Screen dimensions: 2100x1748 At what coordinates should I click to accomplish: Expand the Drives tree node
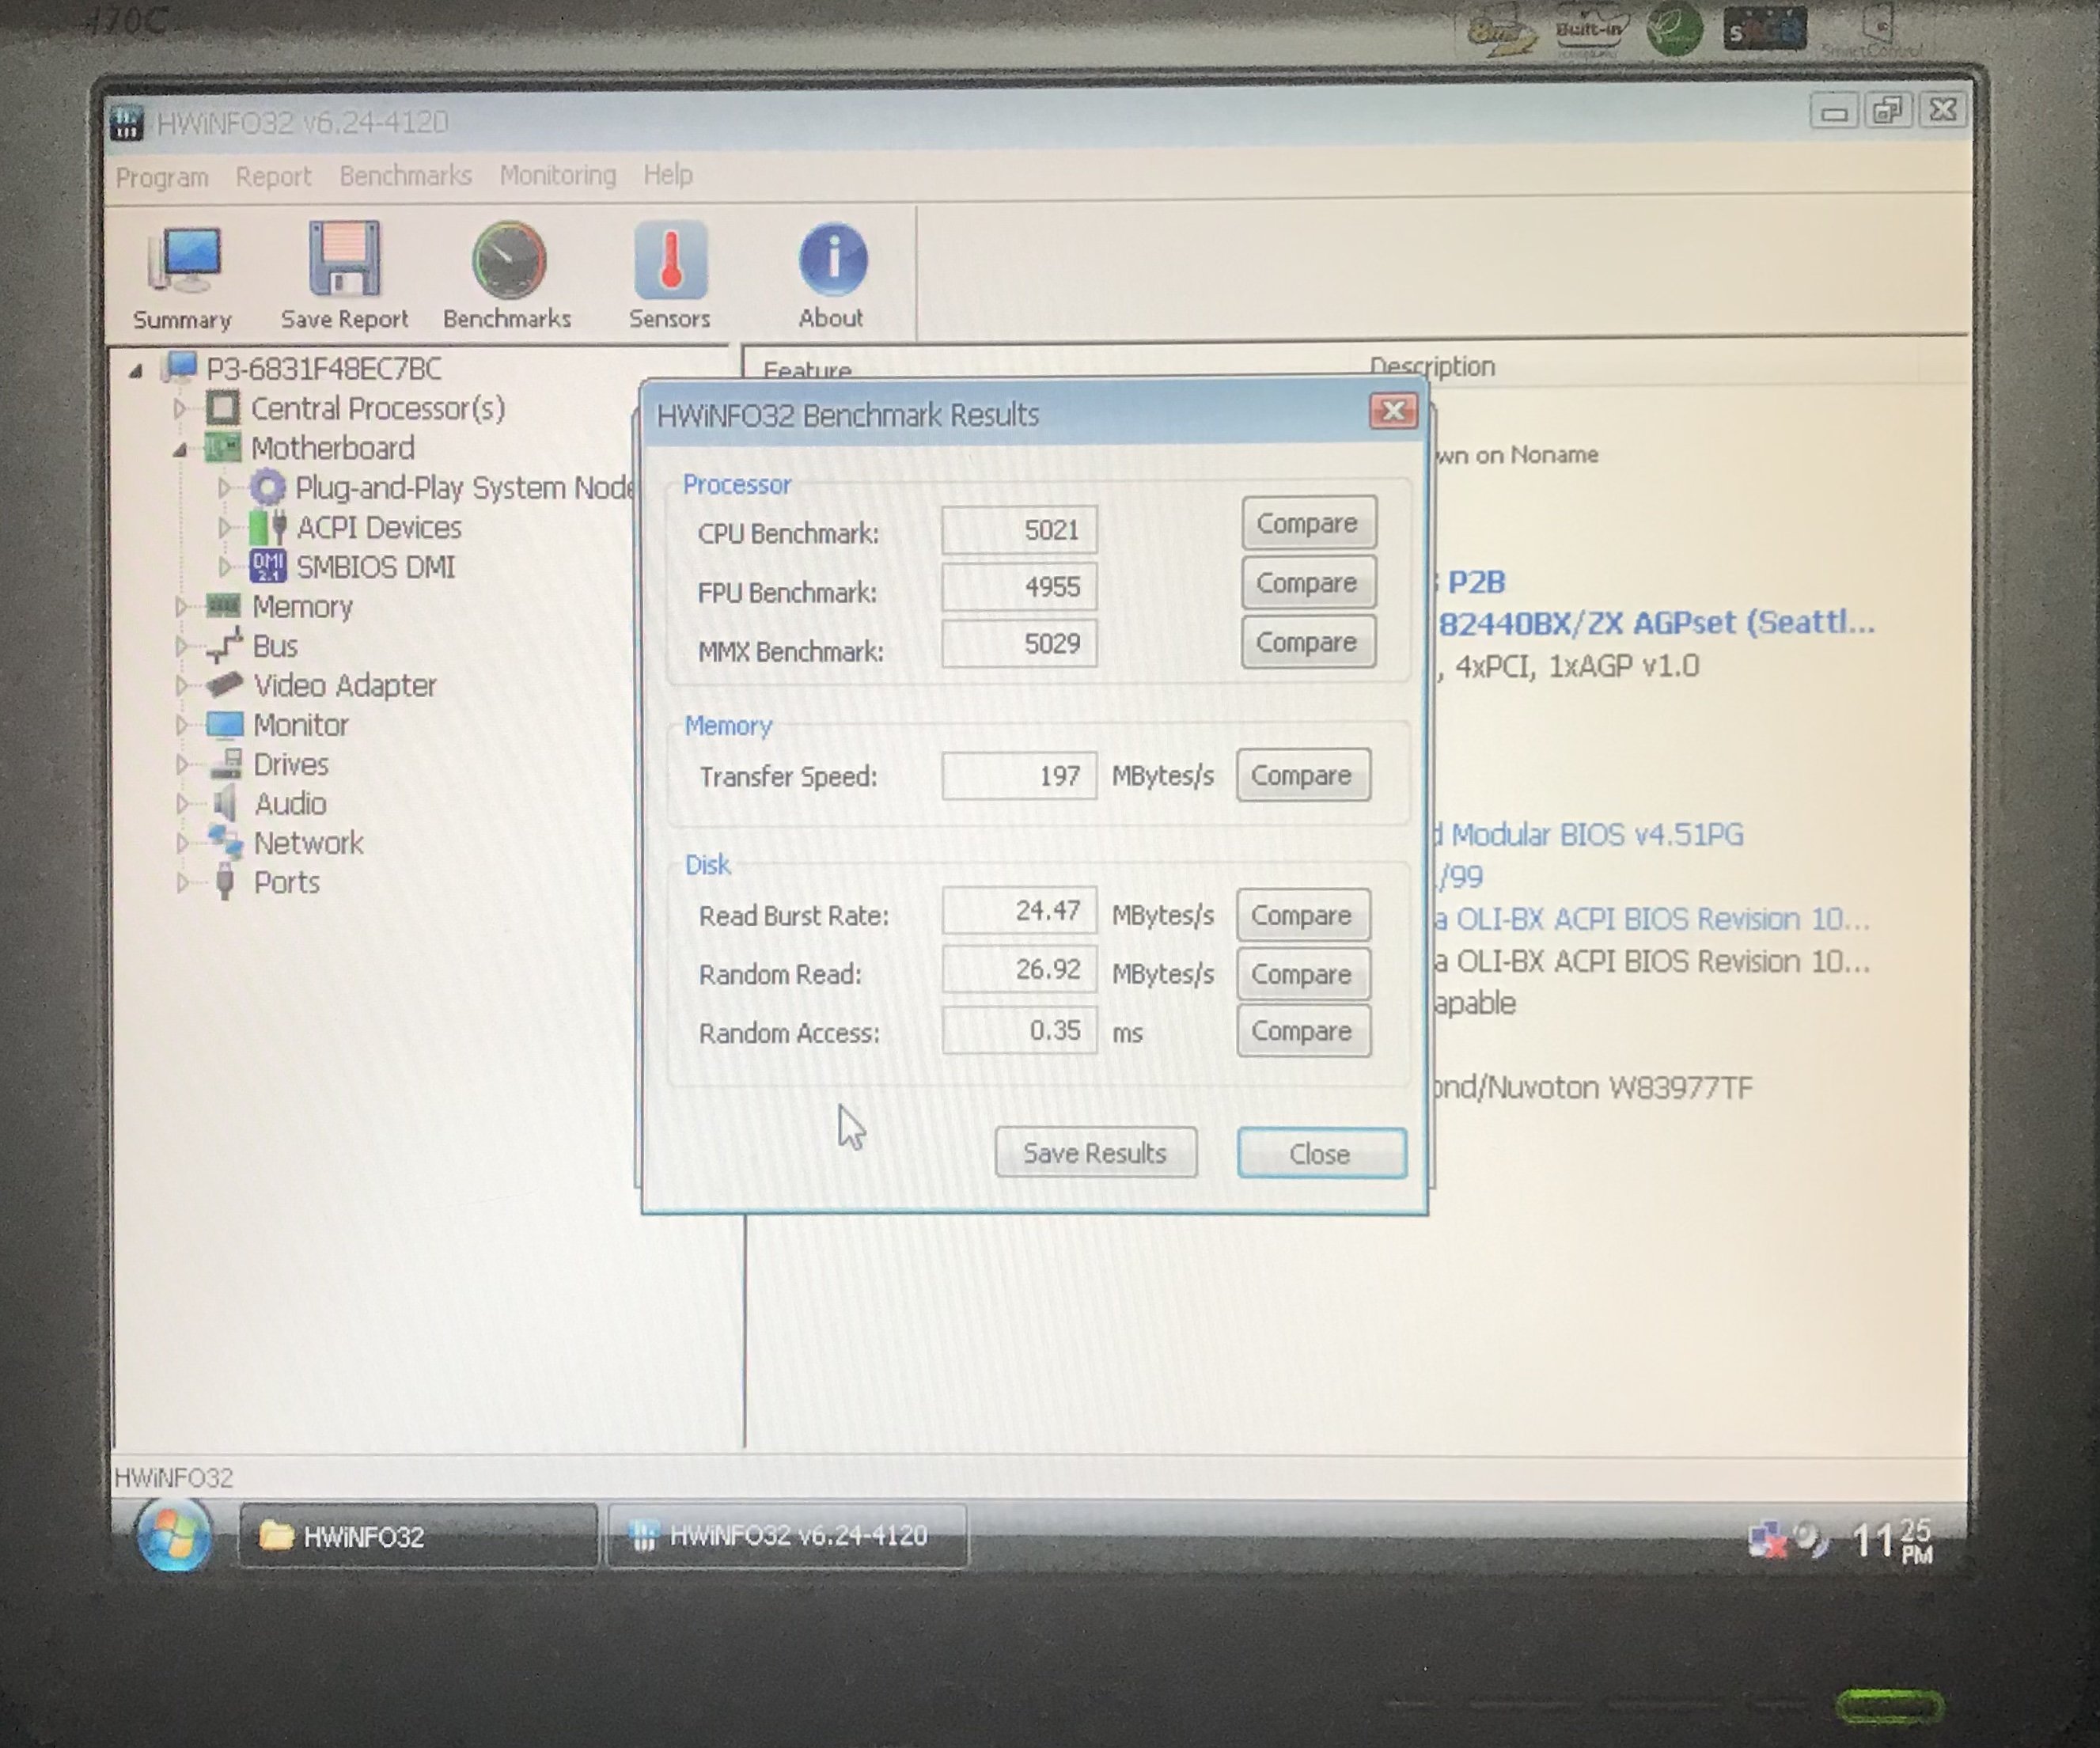click(181, 764)
